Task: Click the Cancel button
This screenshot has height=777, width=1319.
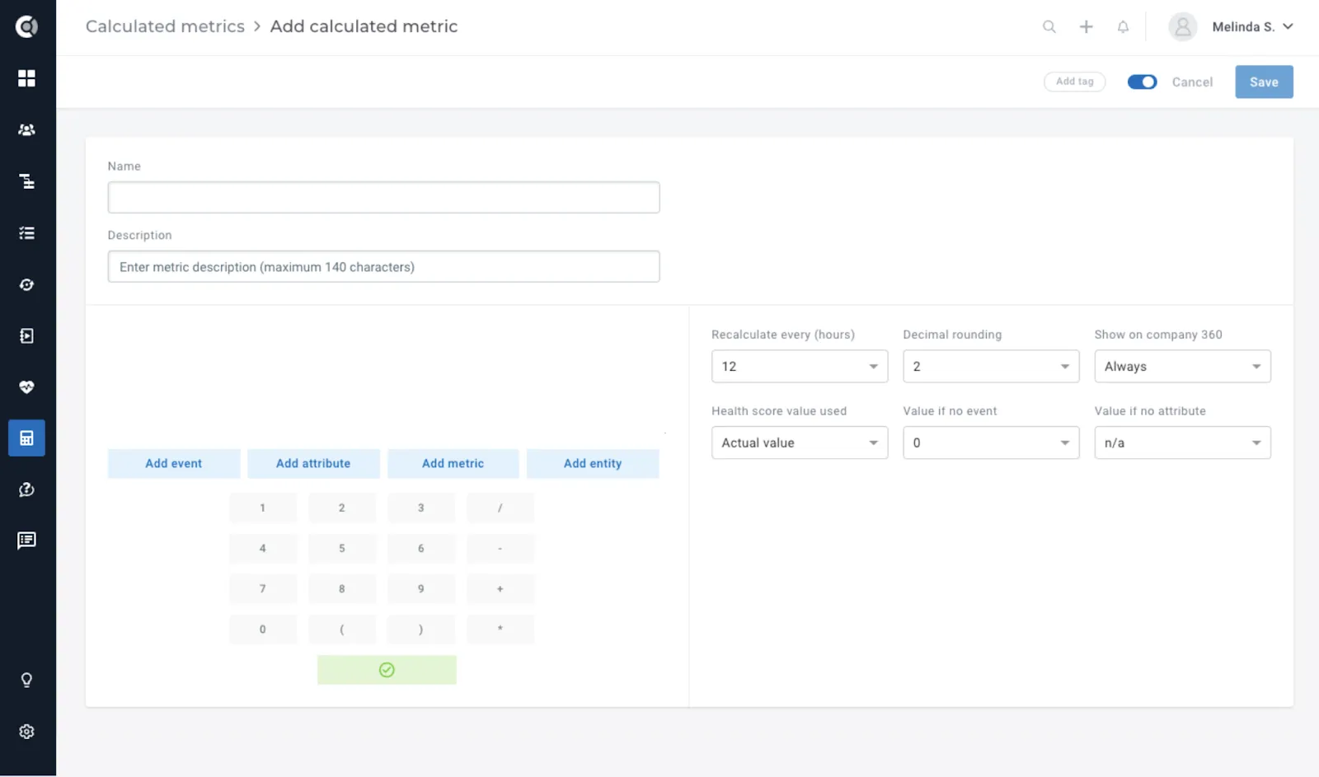Action: point(1192,82)
